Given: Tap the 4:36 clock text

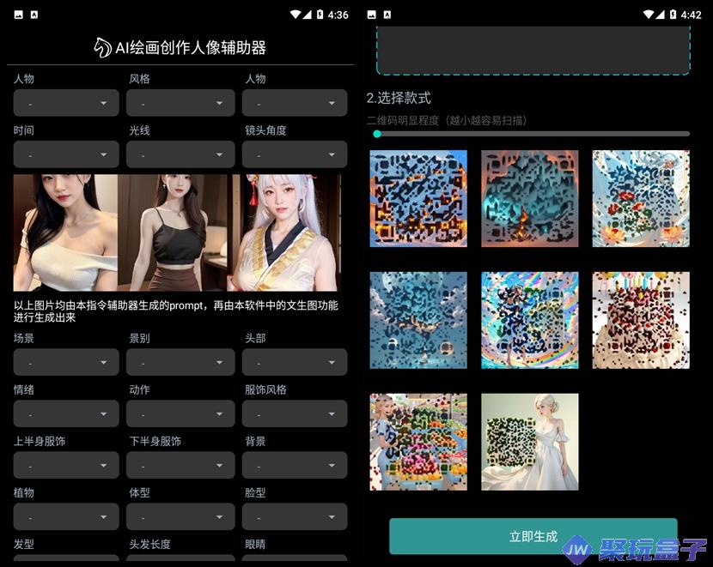Looking at the screenshot, I should (338, 15).
